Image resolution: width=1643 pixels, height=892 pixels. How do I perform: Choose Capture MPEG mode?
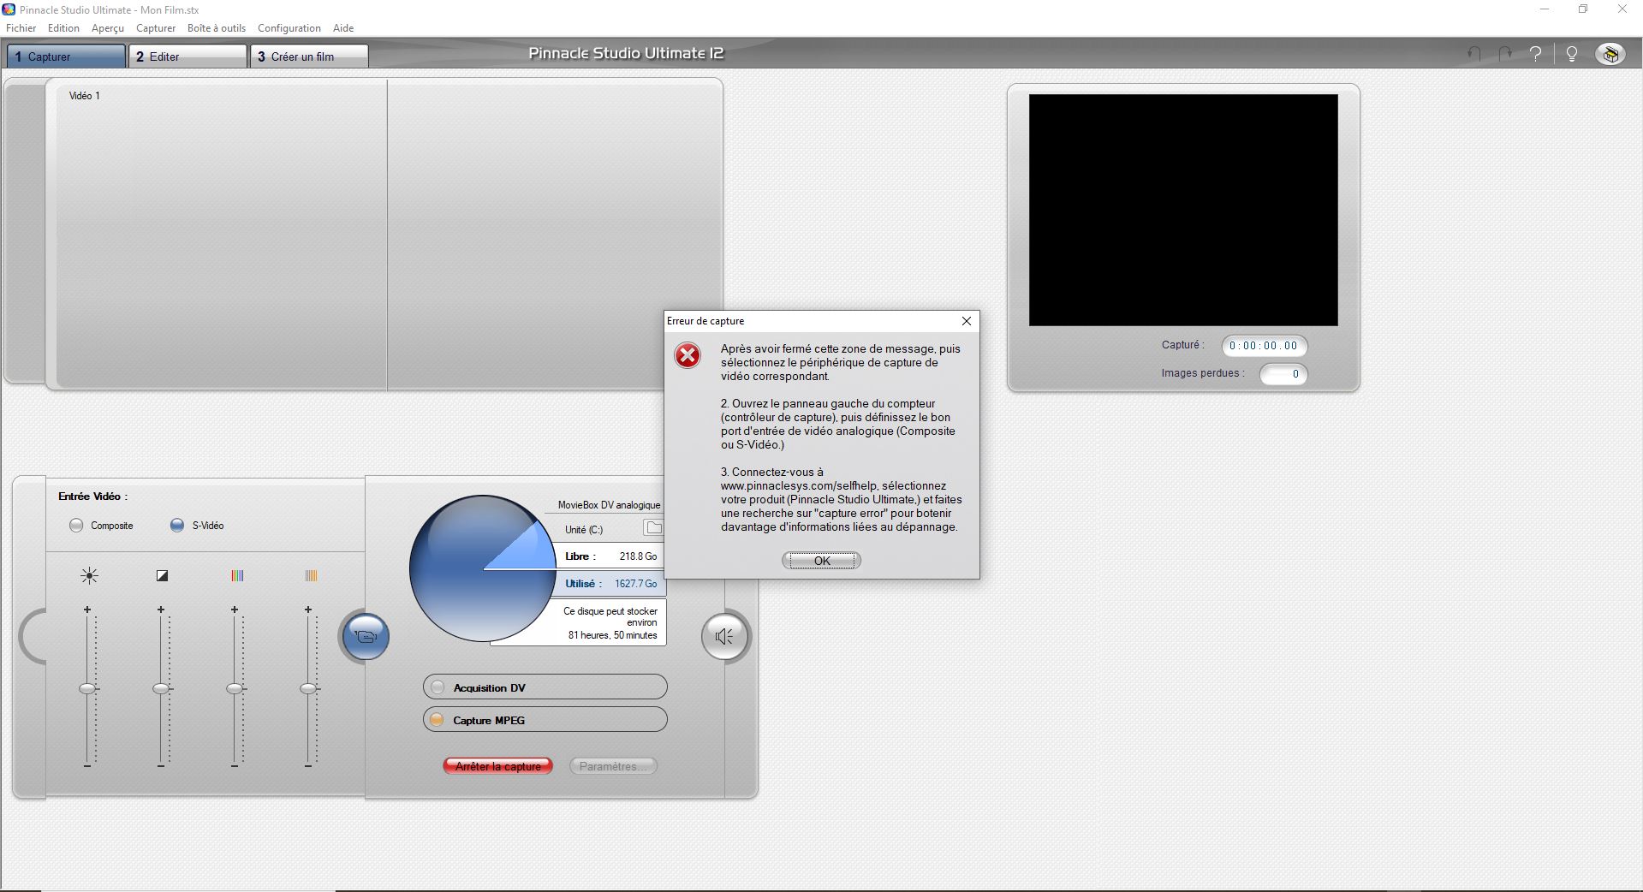click(x=545, y=720)
